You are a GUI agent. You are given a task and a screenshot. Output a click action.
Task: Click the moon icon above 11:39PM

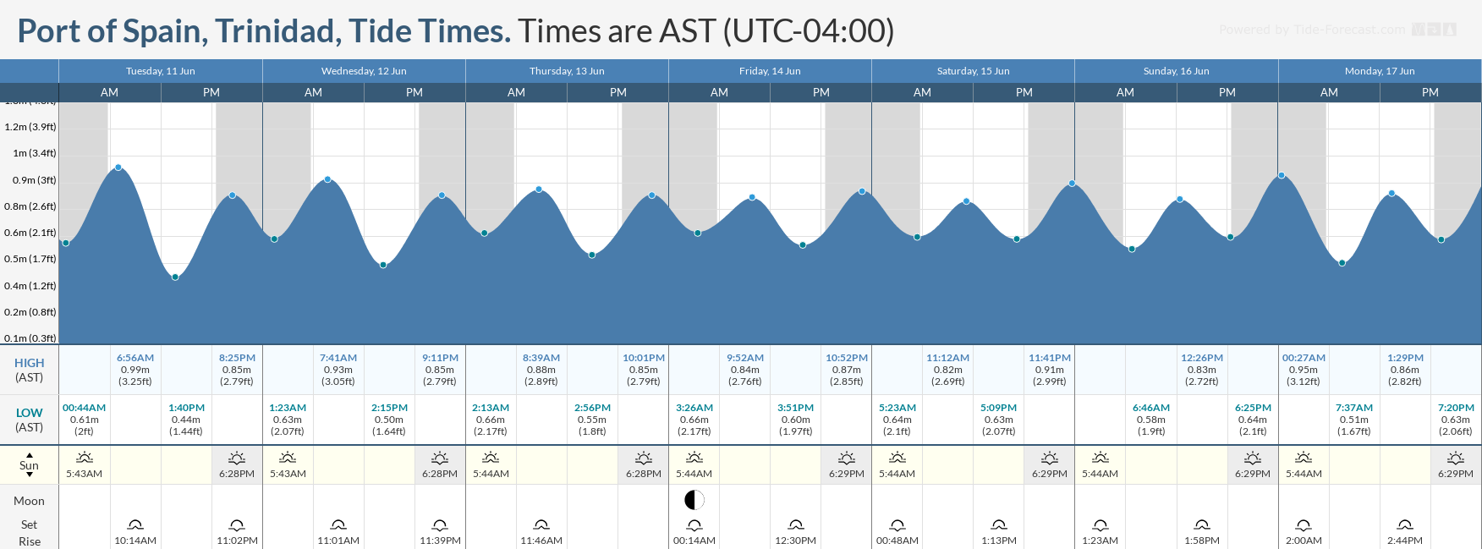click(x=440, y=525)
